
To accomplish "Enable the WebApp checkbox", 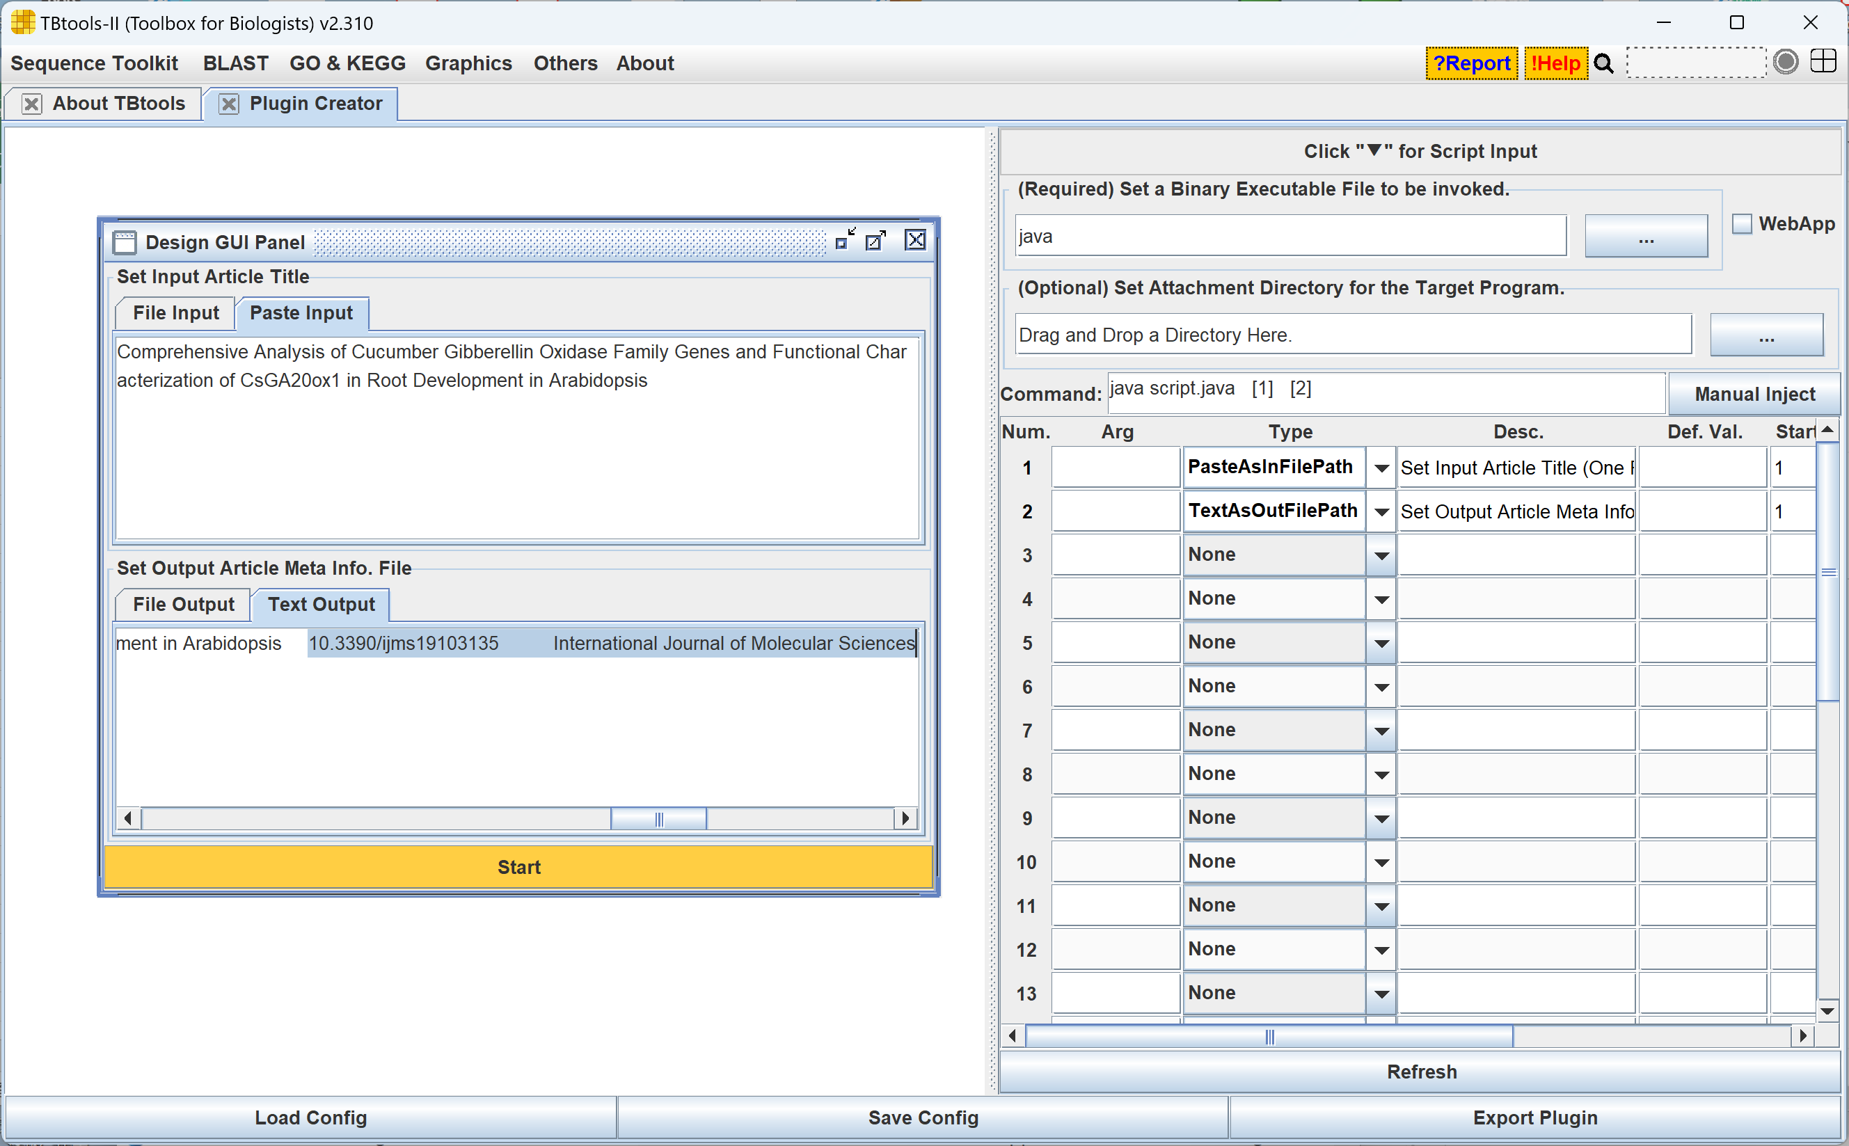I will (1742, 223).
